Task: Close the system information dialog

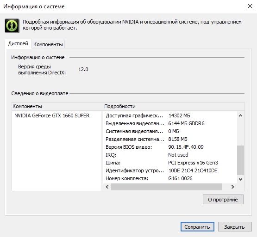Action: pos(250,6)
